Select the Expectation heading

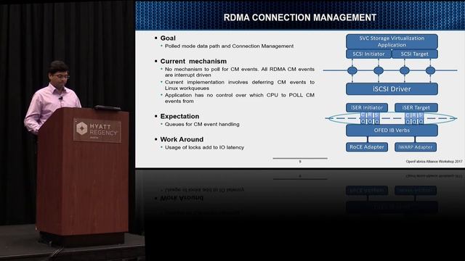pos(179,116)
